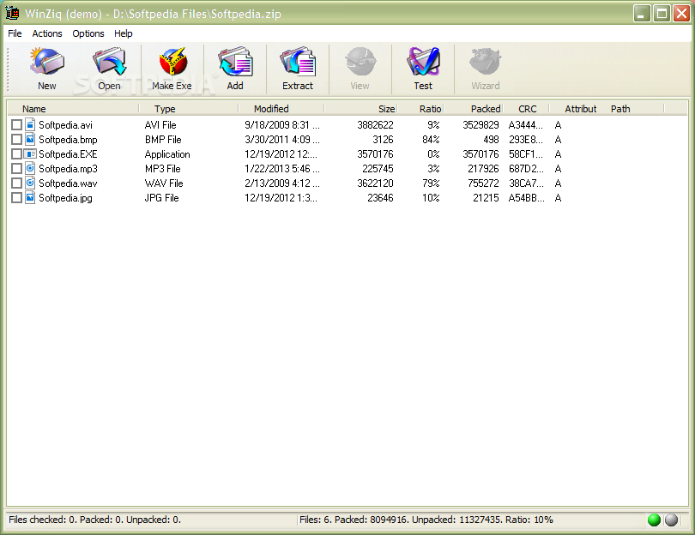
Task: Check the box for Softpedia.EXE
Action: [16, 154]
